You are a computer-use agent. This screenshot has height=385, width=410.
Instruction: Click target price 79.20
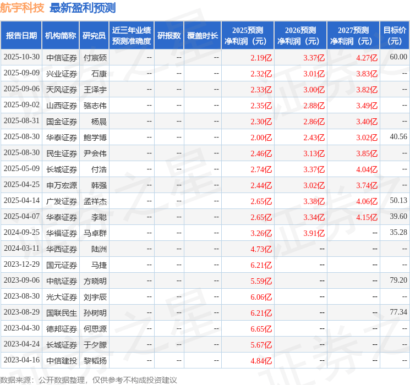(398, 280)
